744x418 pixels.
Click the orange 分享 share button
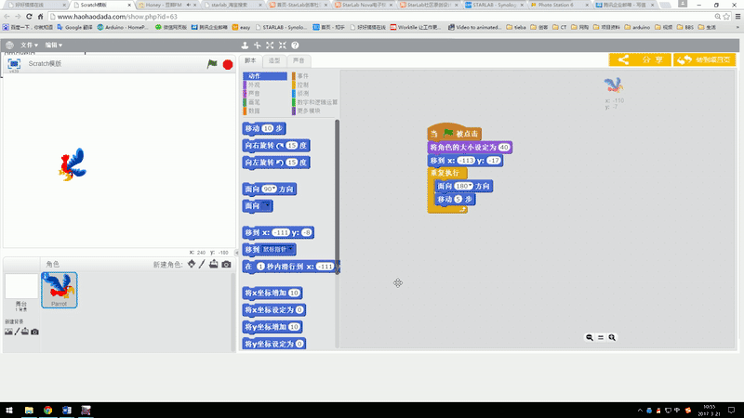pyautogui.click(x=640, y=59)
